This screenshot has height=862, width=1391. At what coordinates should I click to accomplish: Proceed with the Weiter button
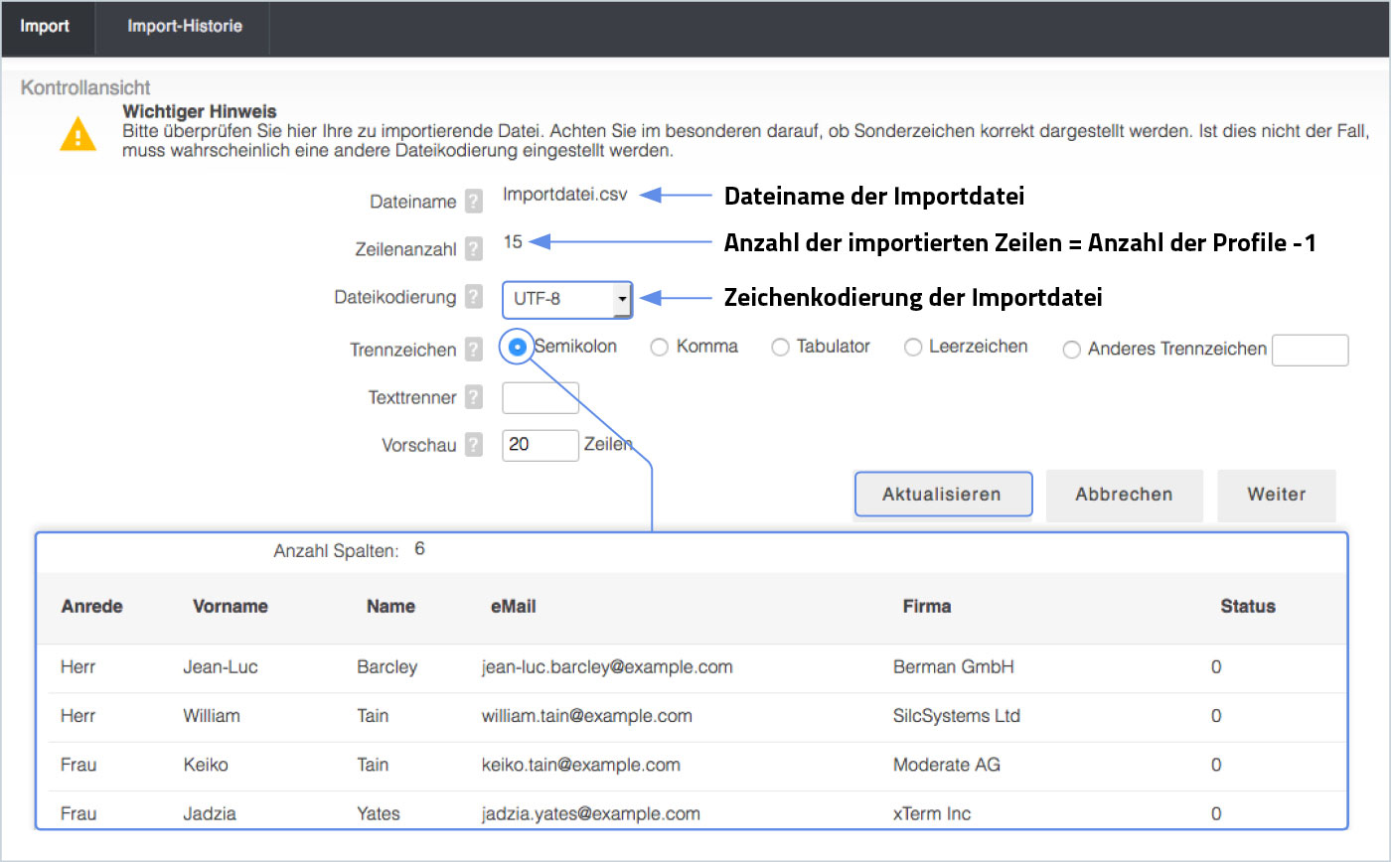[1276, 495]
